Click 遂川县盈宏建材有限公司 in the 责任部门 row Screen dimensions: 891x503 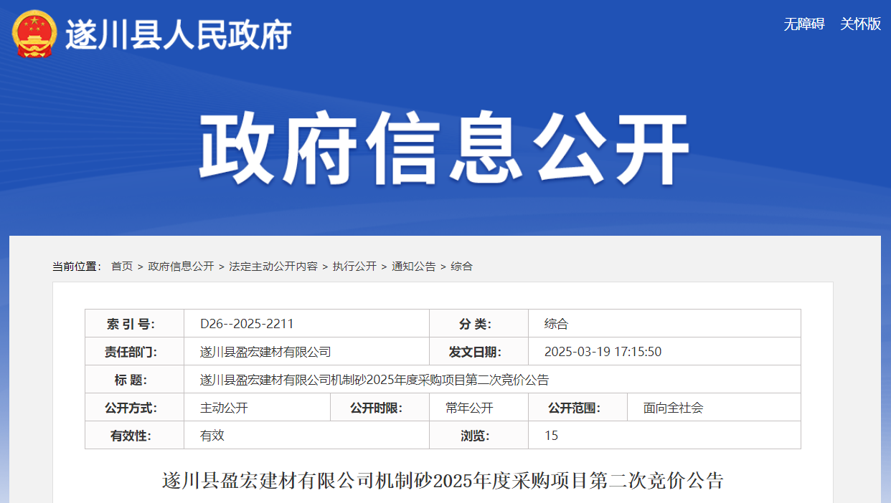pyautogui.click(x=265, y=352)
